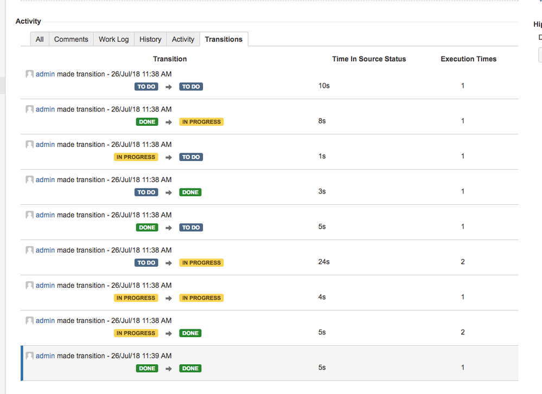Screen dimensions: 542x394
Task: Click admin link in To Do to In Progress row
Action: pyautogui.click(x=45, y=250)
